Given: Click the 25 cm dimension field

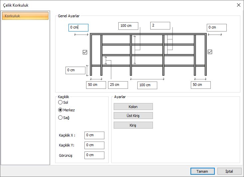Looking at the screenshot, I should point(118,85).
